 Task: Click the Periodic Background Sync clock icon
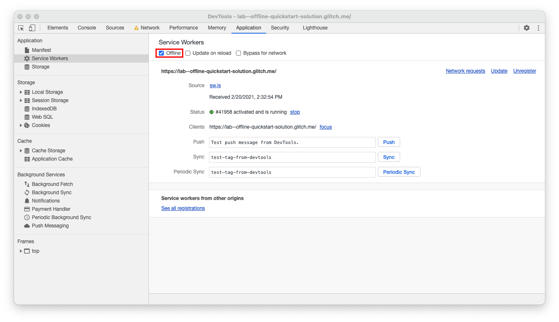(x=27, y=217)
